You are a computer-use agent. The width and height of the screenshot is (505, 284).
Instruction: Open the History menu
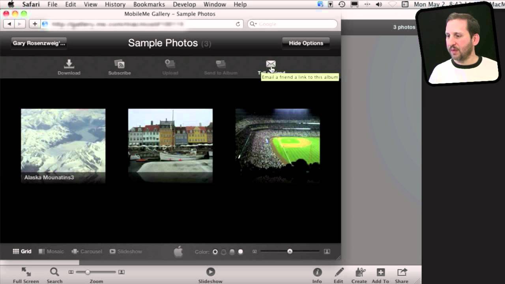coord(115,4)
